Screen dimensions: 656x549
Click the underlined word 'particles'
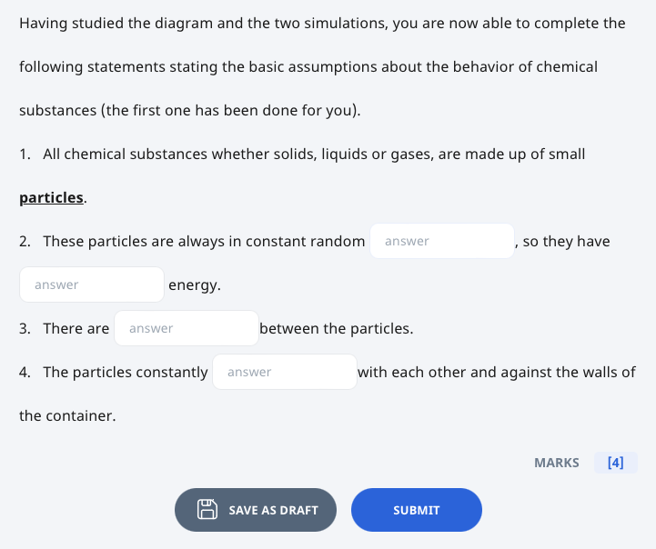pyautogui.click(x=52, y=197)
